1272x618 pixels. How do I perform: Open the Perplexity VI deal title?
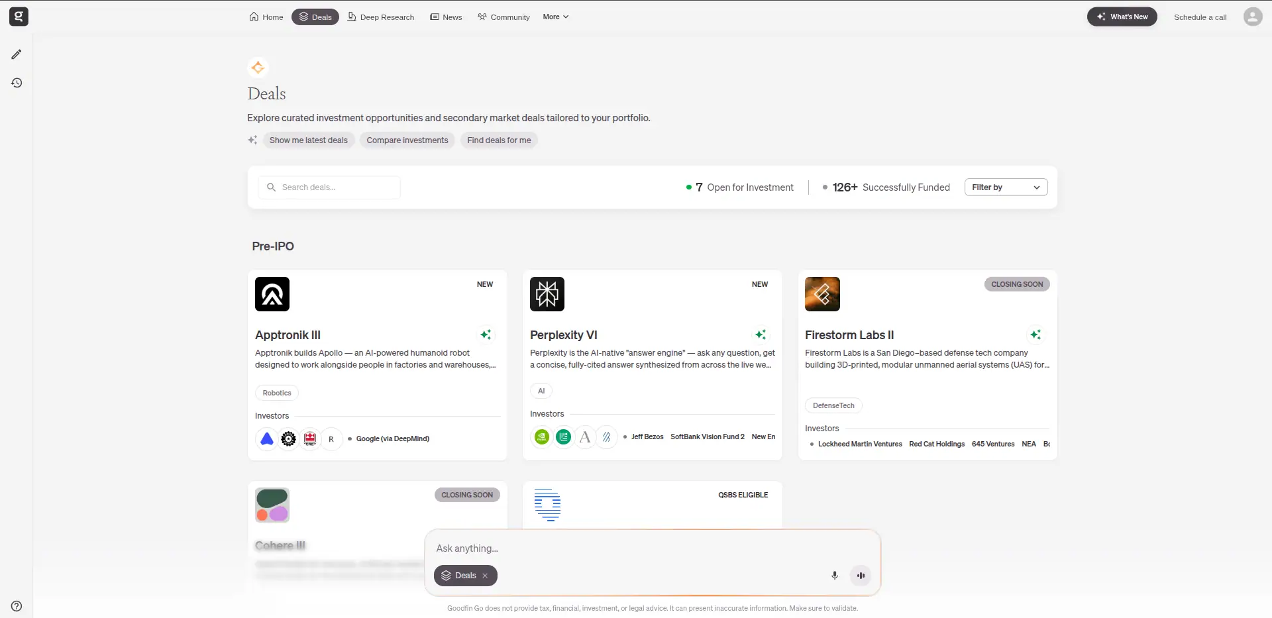pyautogui.click(x=564, y=335)
